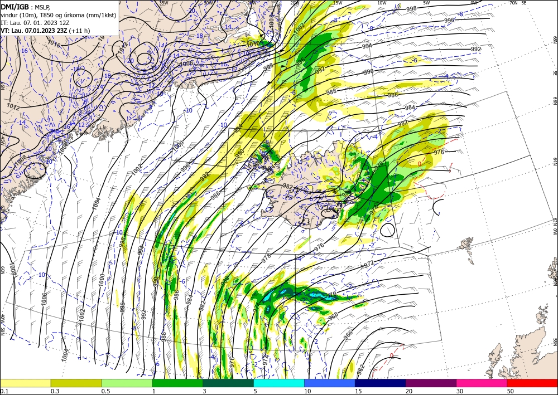Click the 68N latitude label

(x=555, y=40)
